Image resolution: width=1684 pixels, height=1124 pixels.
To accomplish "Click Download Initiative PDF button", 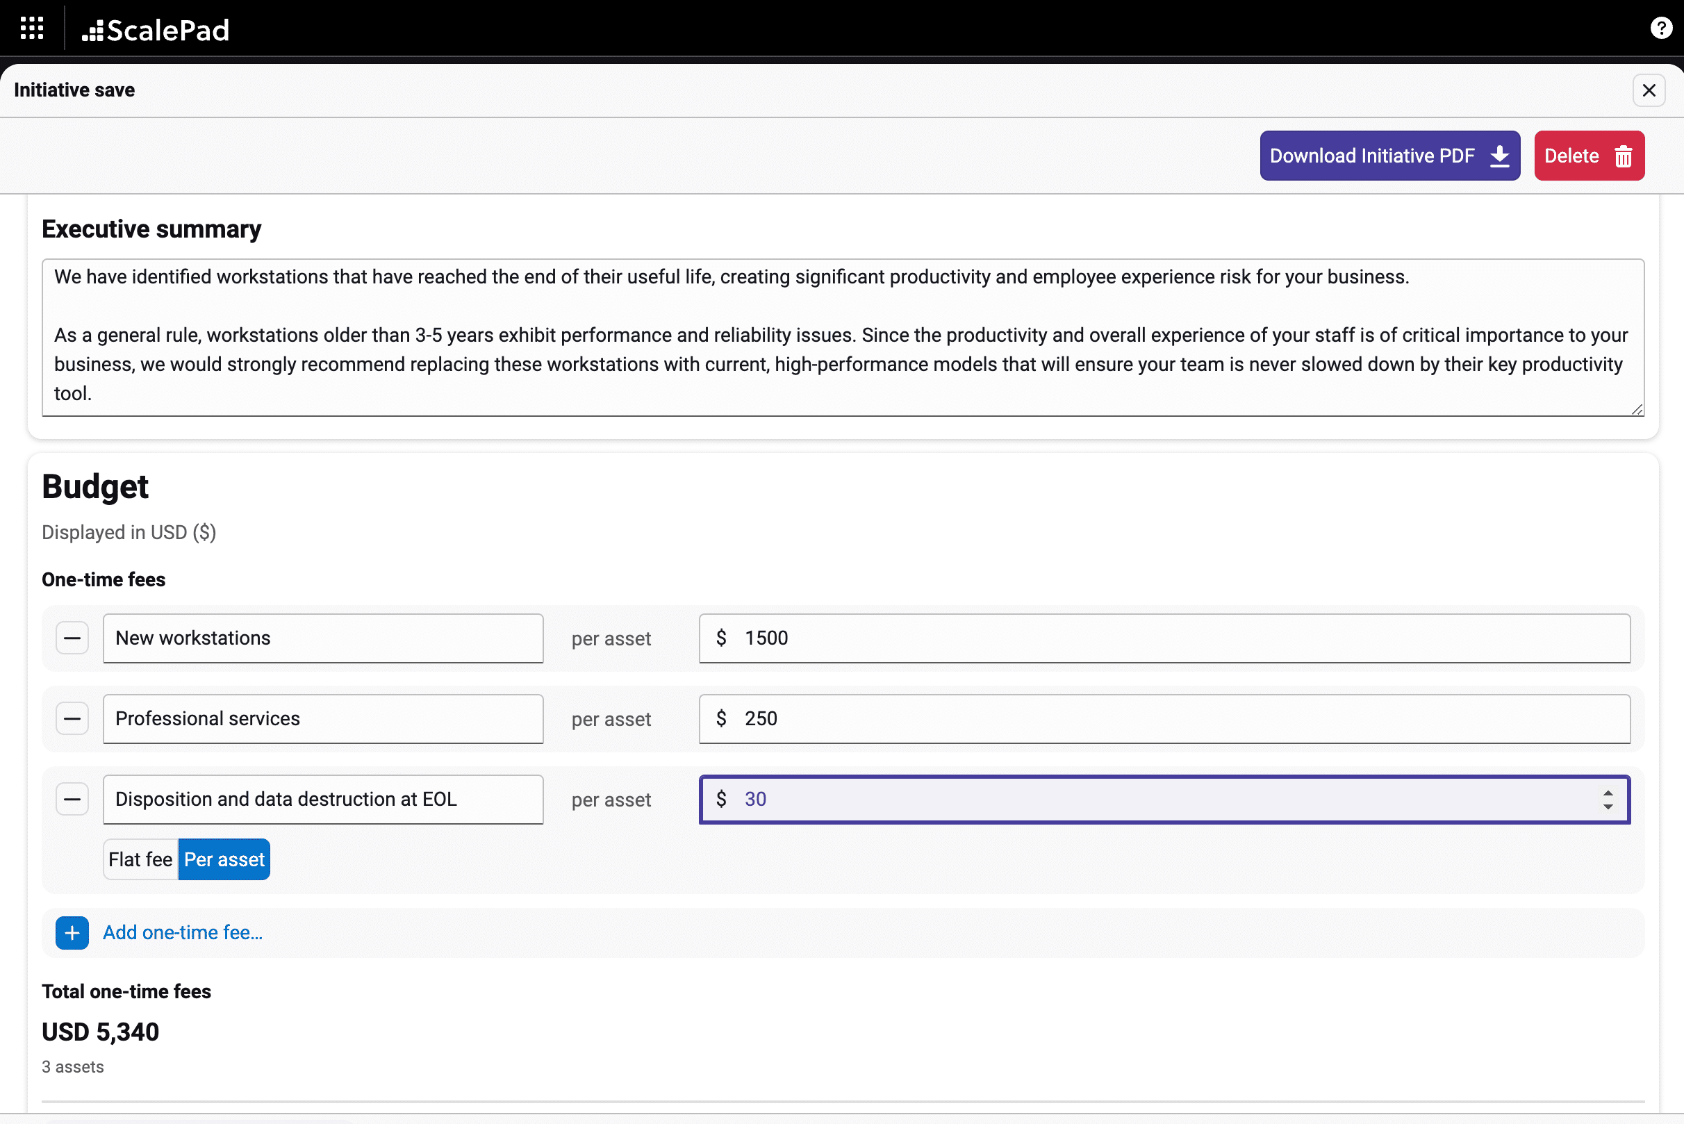I will tap(1389, 156).
